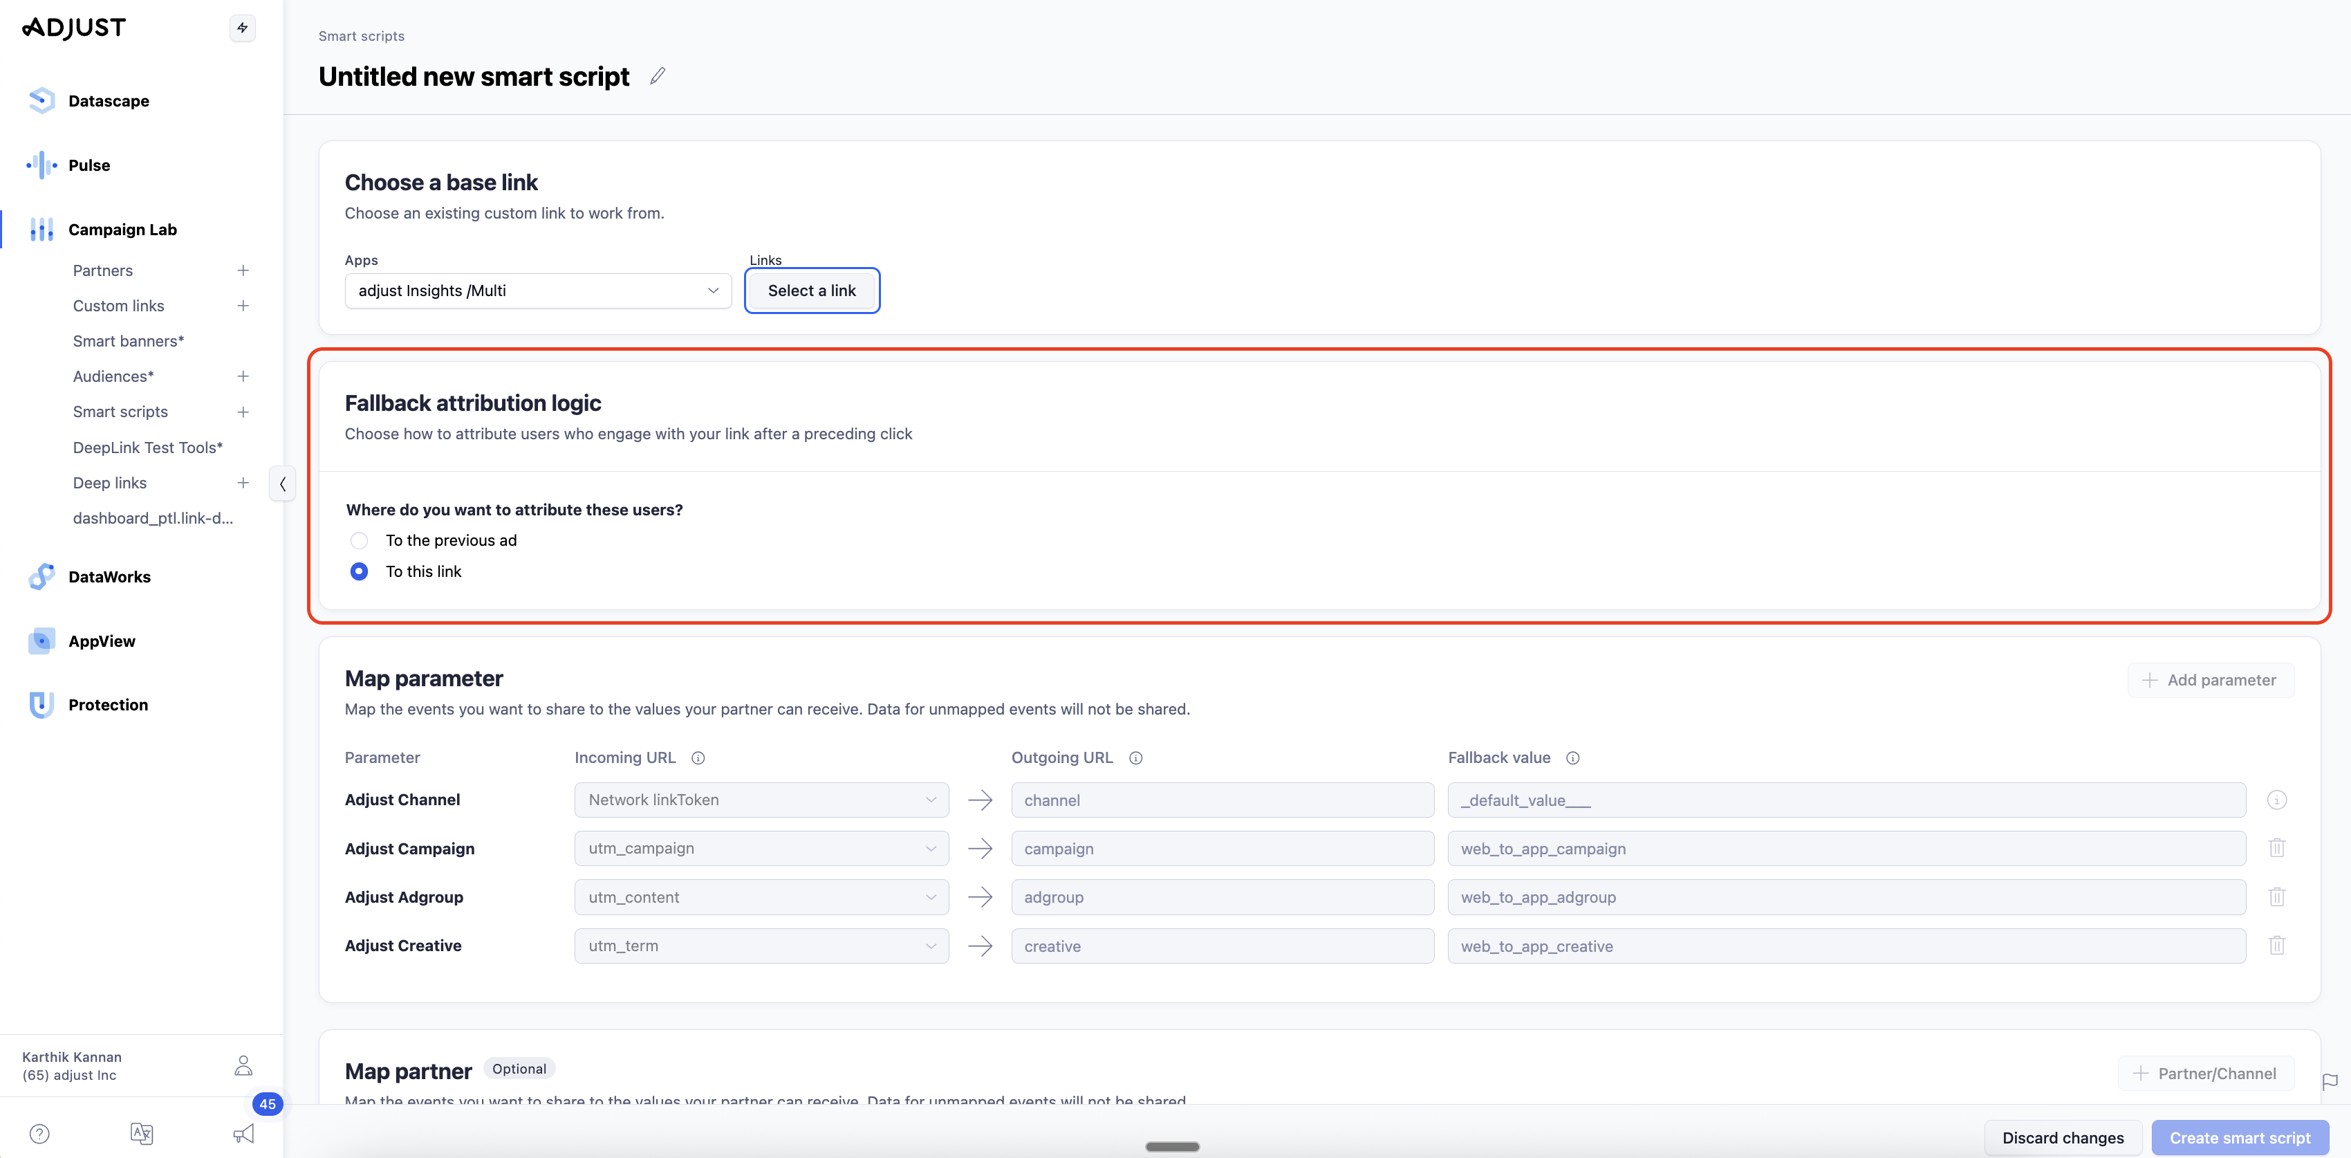Delete the Adjust Campaign parameter row

click(2276, 848)
